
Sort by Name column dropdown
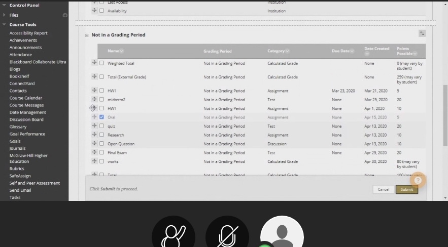tap(122, 51)
